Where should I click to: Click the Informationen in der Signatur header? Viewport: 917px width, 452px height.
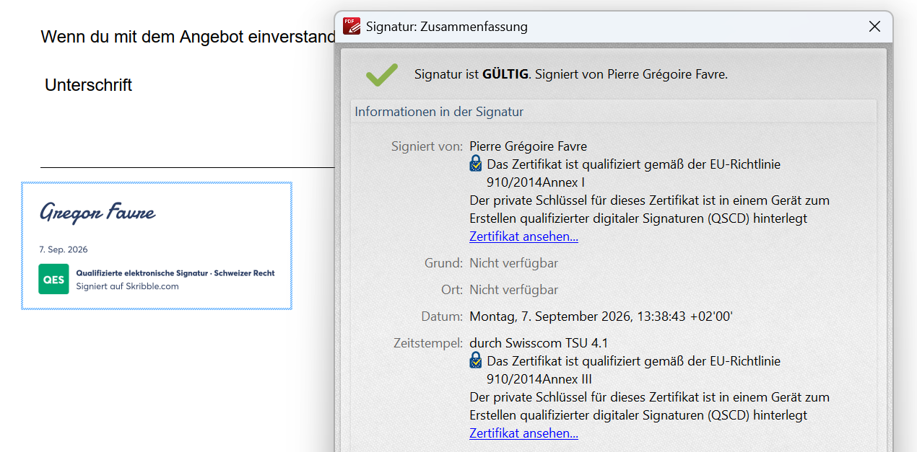pos(439,112)
